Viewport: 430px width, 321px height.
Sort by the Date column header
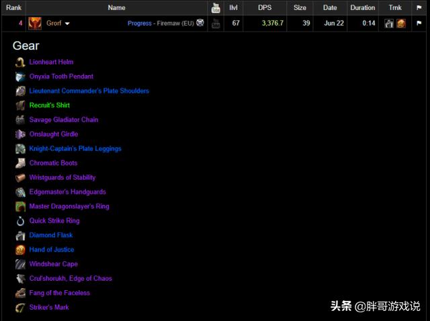point(330,8)
